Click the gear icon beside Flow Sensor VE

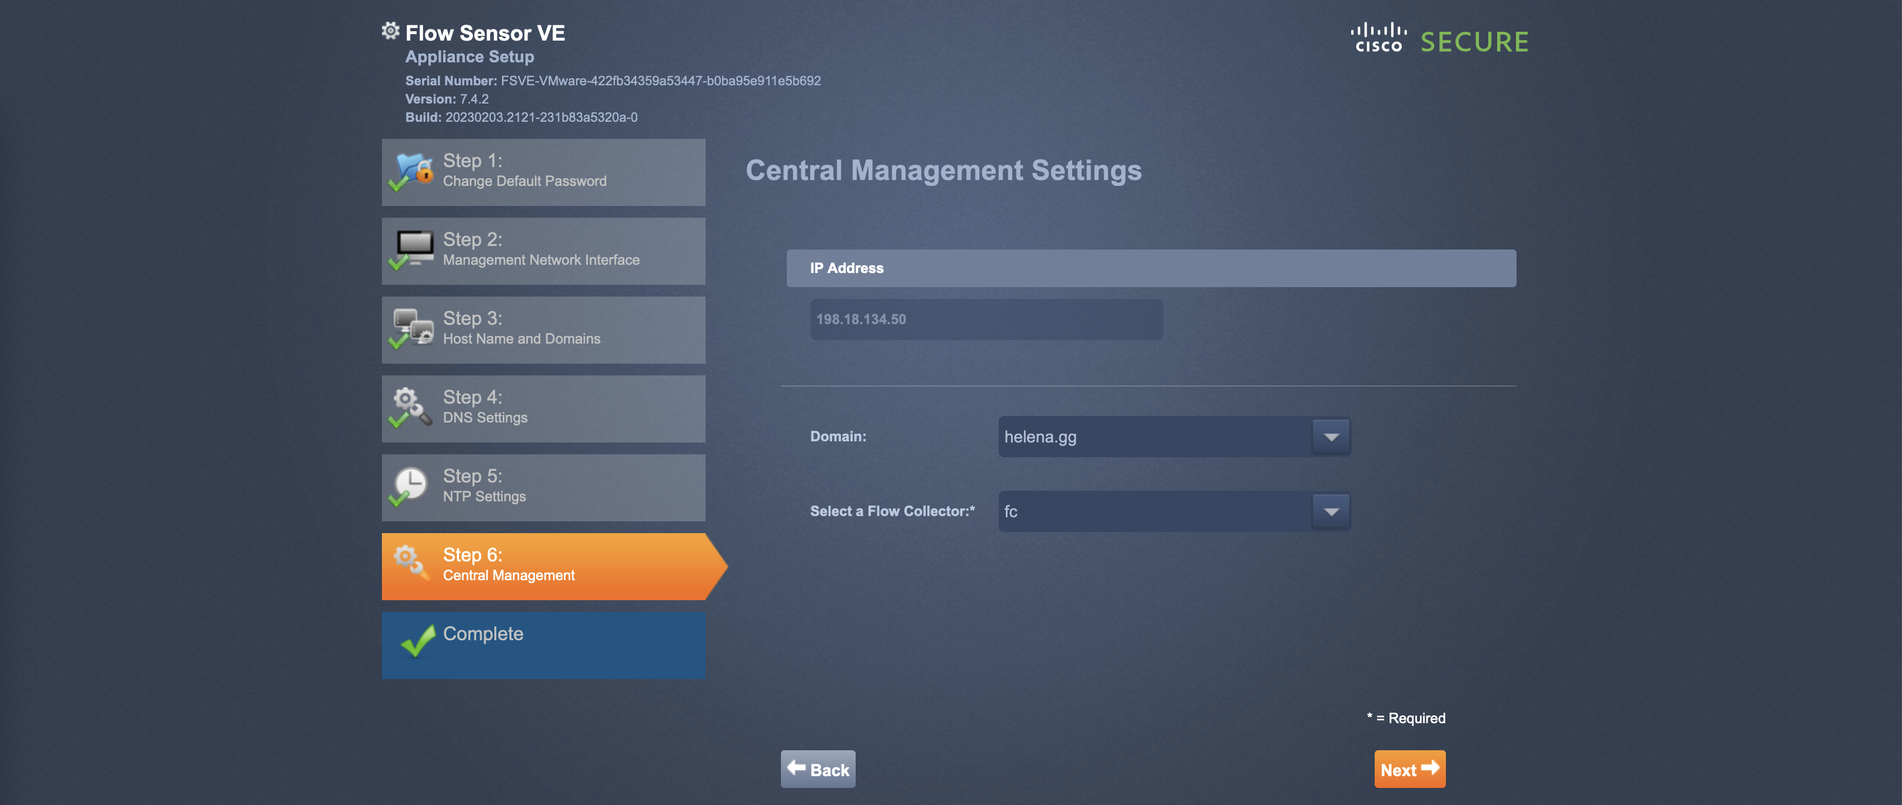[x=390, y=31]
